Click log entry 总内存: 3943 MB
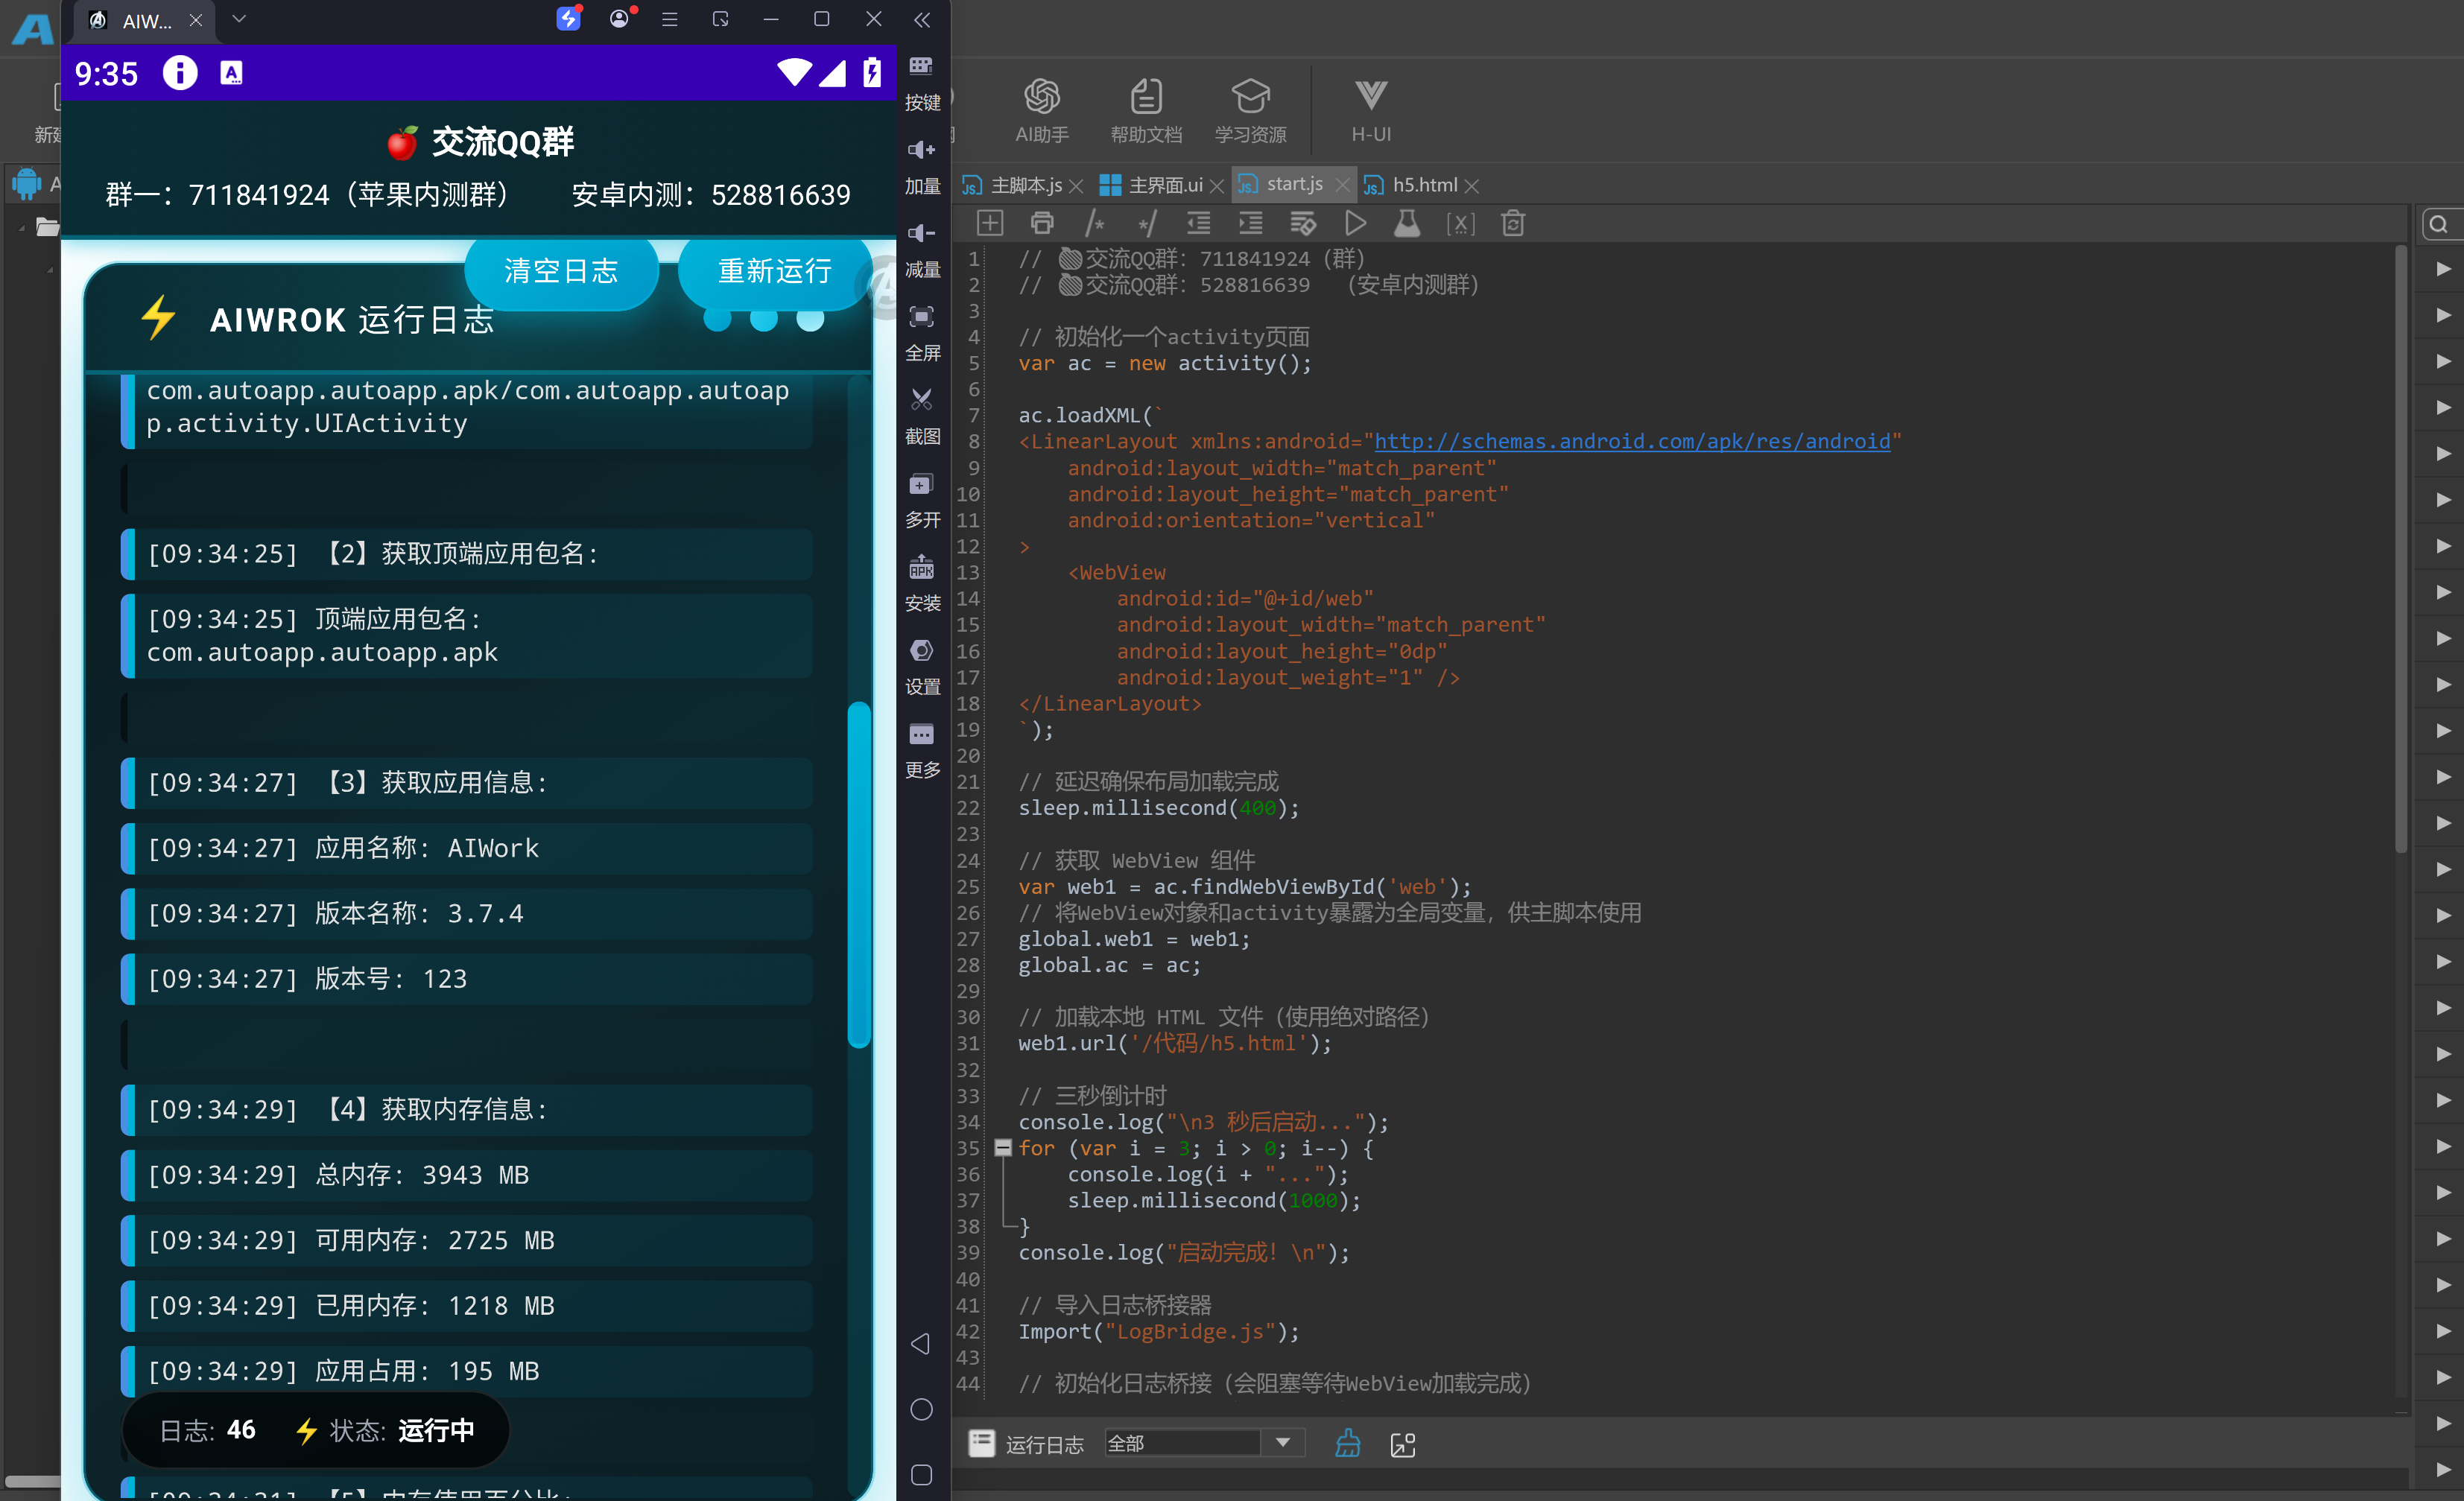 click(466, 1175)
